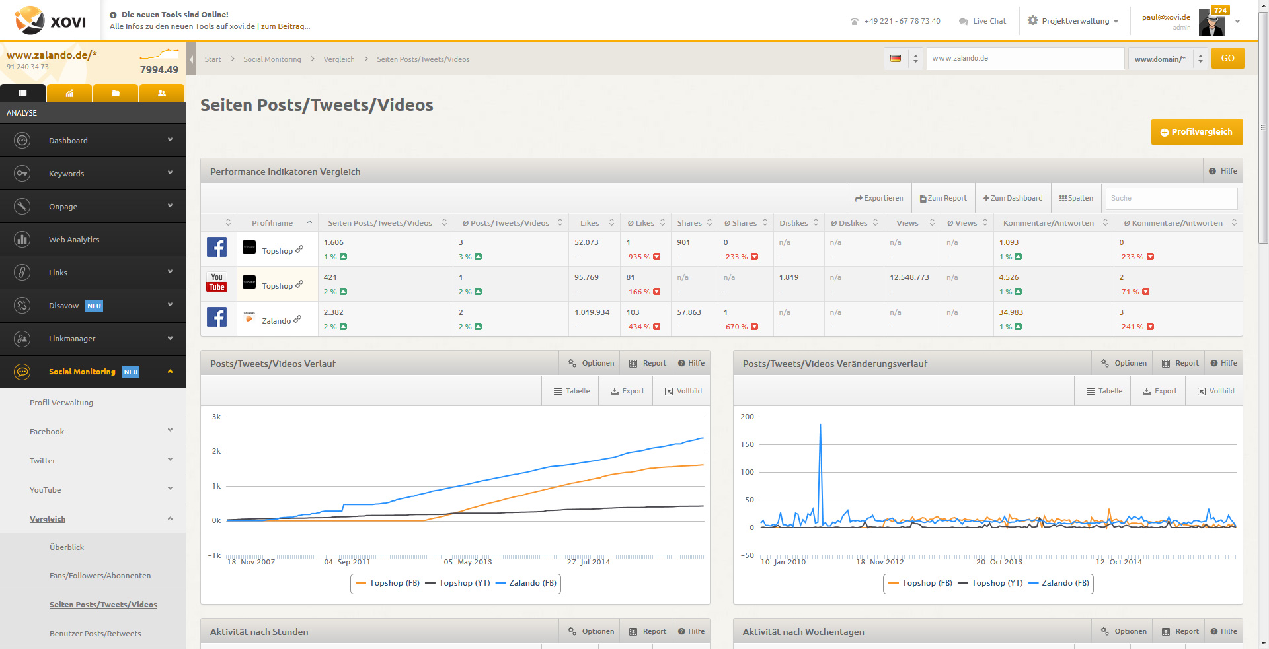Click Zum Dashboard in the table toolbar
The height and width of the screenshot is (649, 1269).
tap(1013, 198)
